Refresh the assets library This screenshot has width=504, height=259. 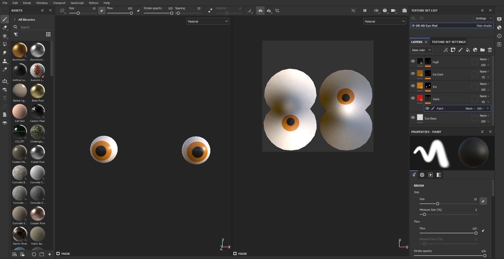(34, 254)
